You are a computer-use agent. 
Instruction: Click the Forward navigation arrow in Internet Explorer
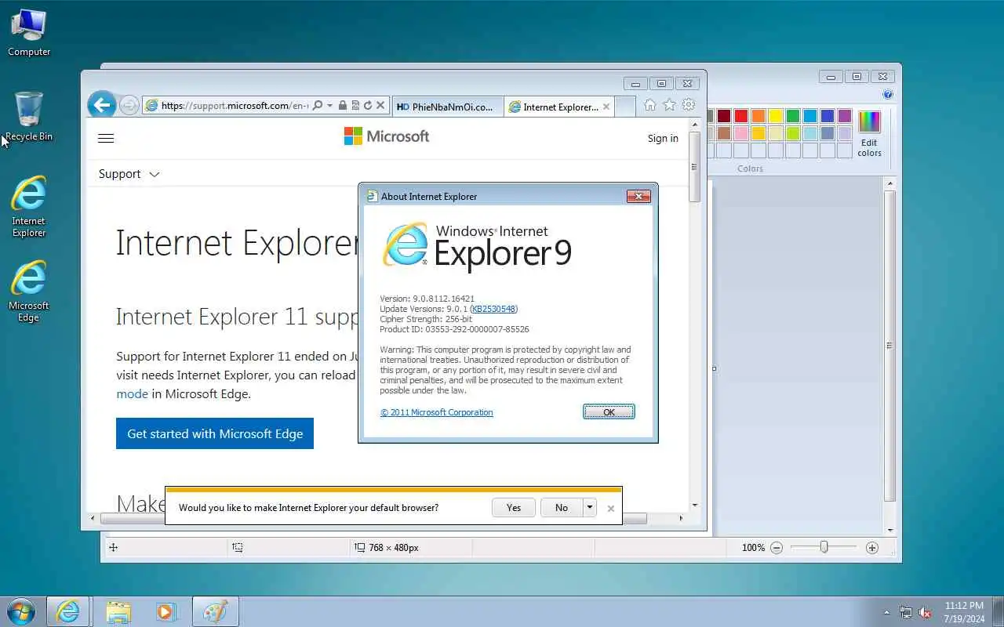click(x=129, y=105)
